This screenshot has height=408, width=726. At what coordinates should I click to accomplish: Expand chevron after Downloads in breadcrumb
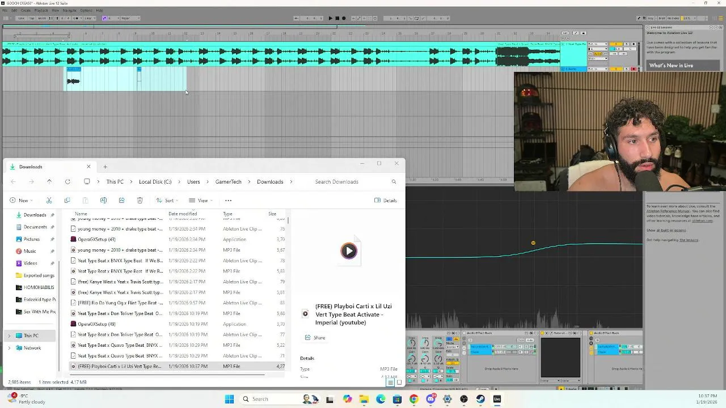[292, 182]
